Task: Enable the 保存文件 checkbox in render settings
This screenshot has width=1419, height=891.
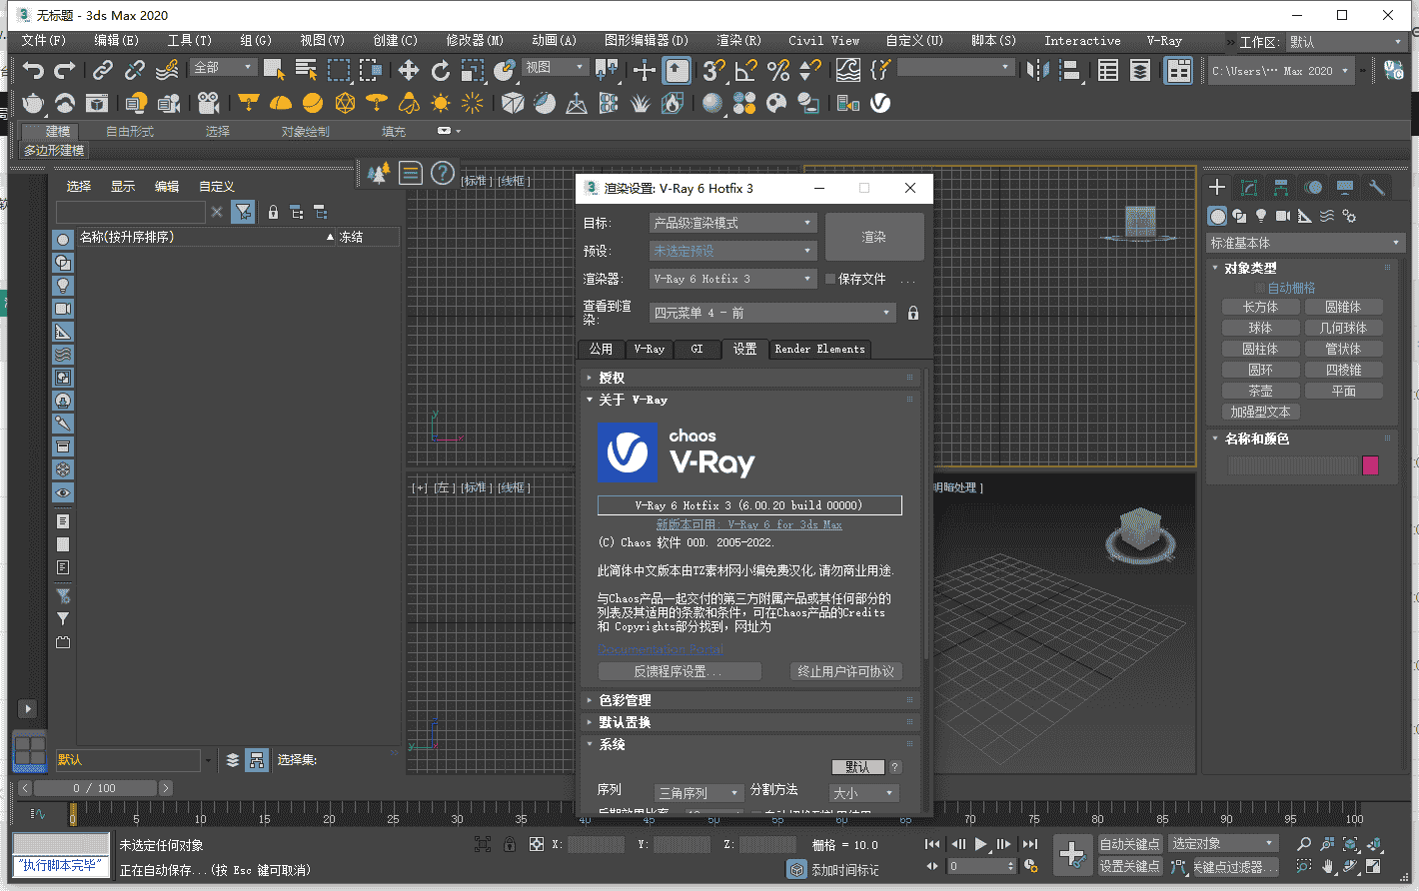Action: click(x=829, y=279)
